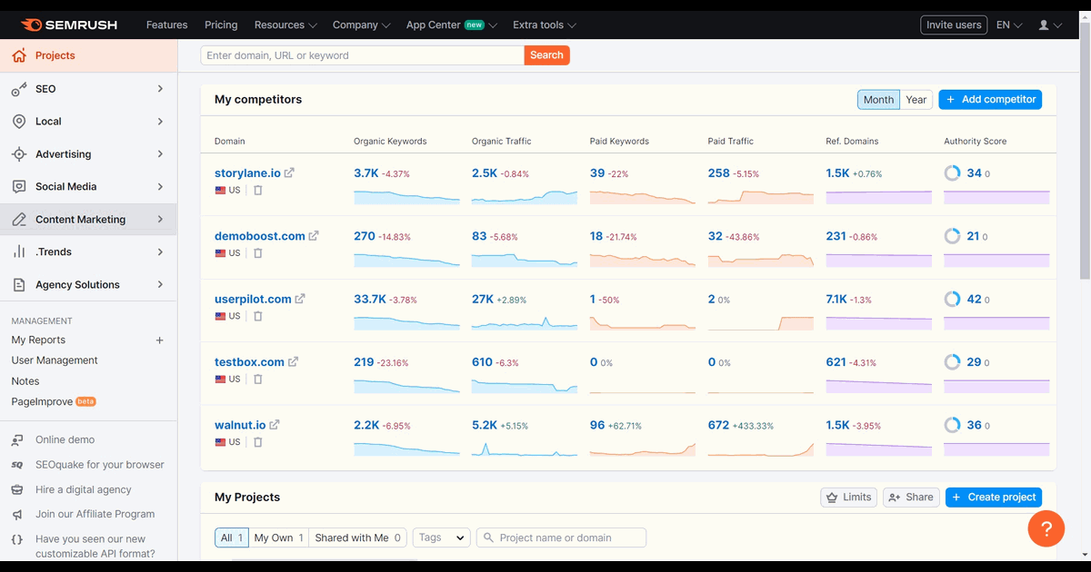This screenshot has height=572, width=1091.
Task: Open Hire a digital agency link
Action: tap(84, 489)
